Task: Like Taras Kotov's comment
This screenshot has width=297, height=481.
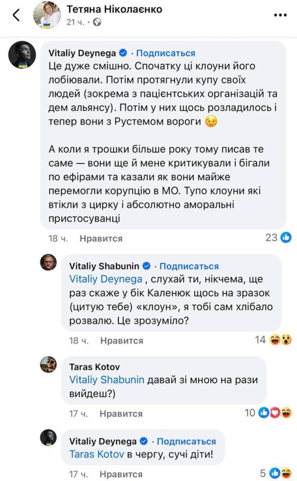Action: pos(121,413)
